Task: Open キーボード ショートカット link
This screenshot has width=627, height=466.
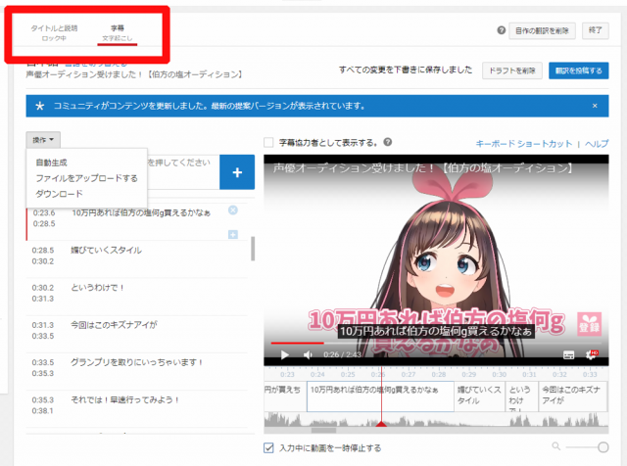Action: point(524,144)
